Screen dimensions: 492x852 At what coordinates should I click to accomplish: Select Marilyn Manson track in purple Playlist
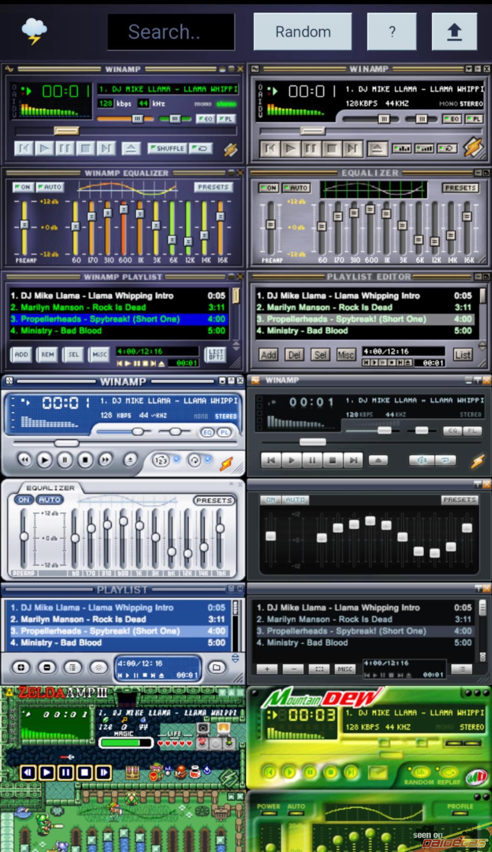click(118, 307)
